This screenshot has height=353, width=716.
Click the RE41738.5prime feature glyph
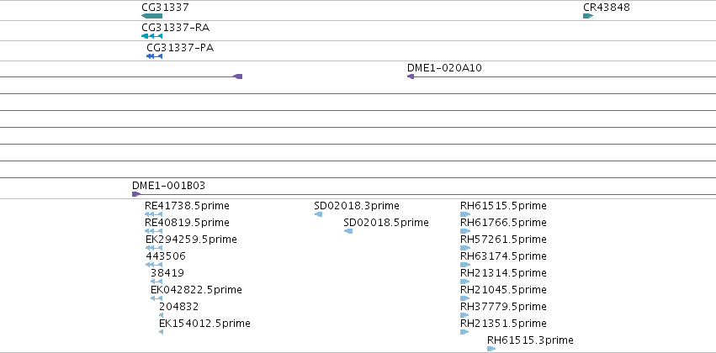(x=153, y=214)
